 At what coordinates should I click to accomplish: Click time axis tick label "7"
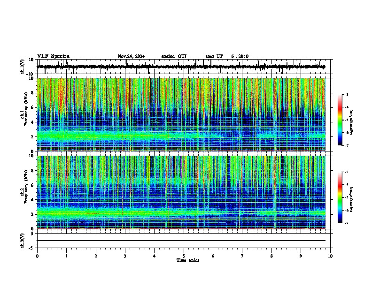coord(242,256)
